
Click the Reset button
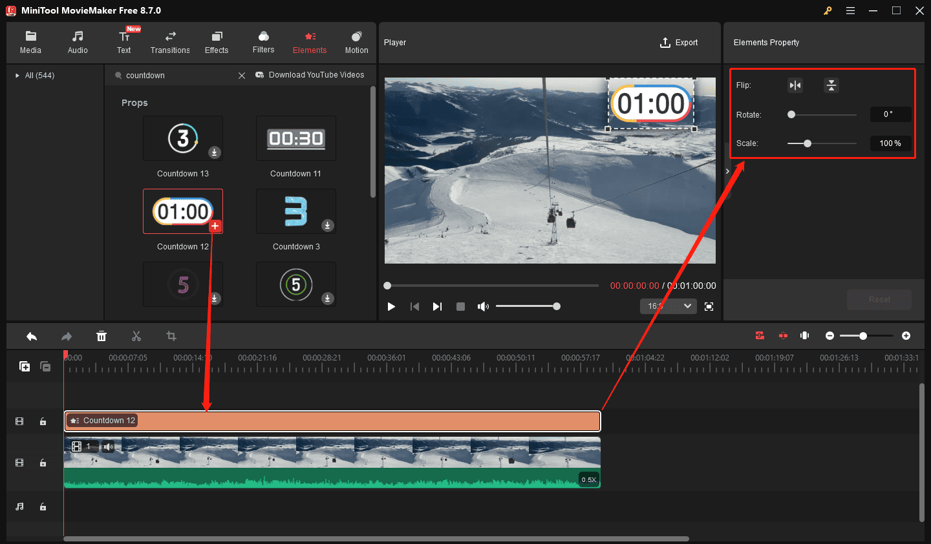(879, 299)
